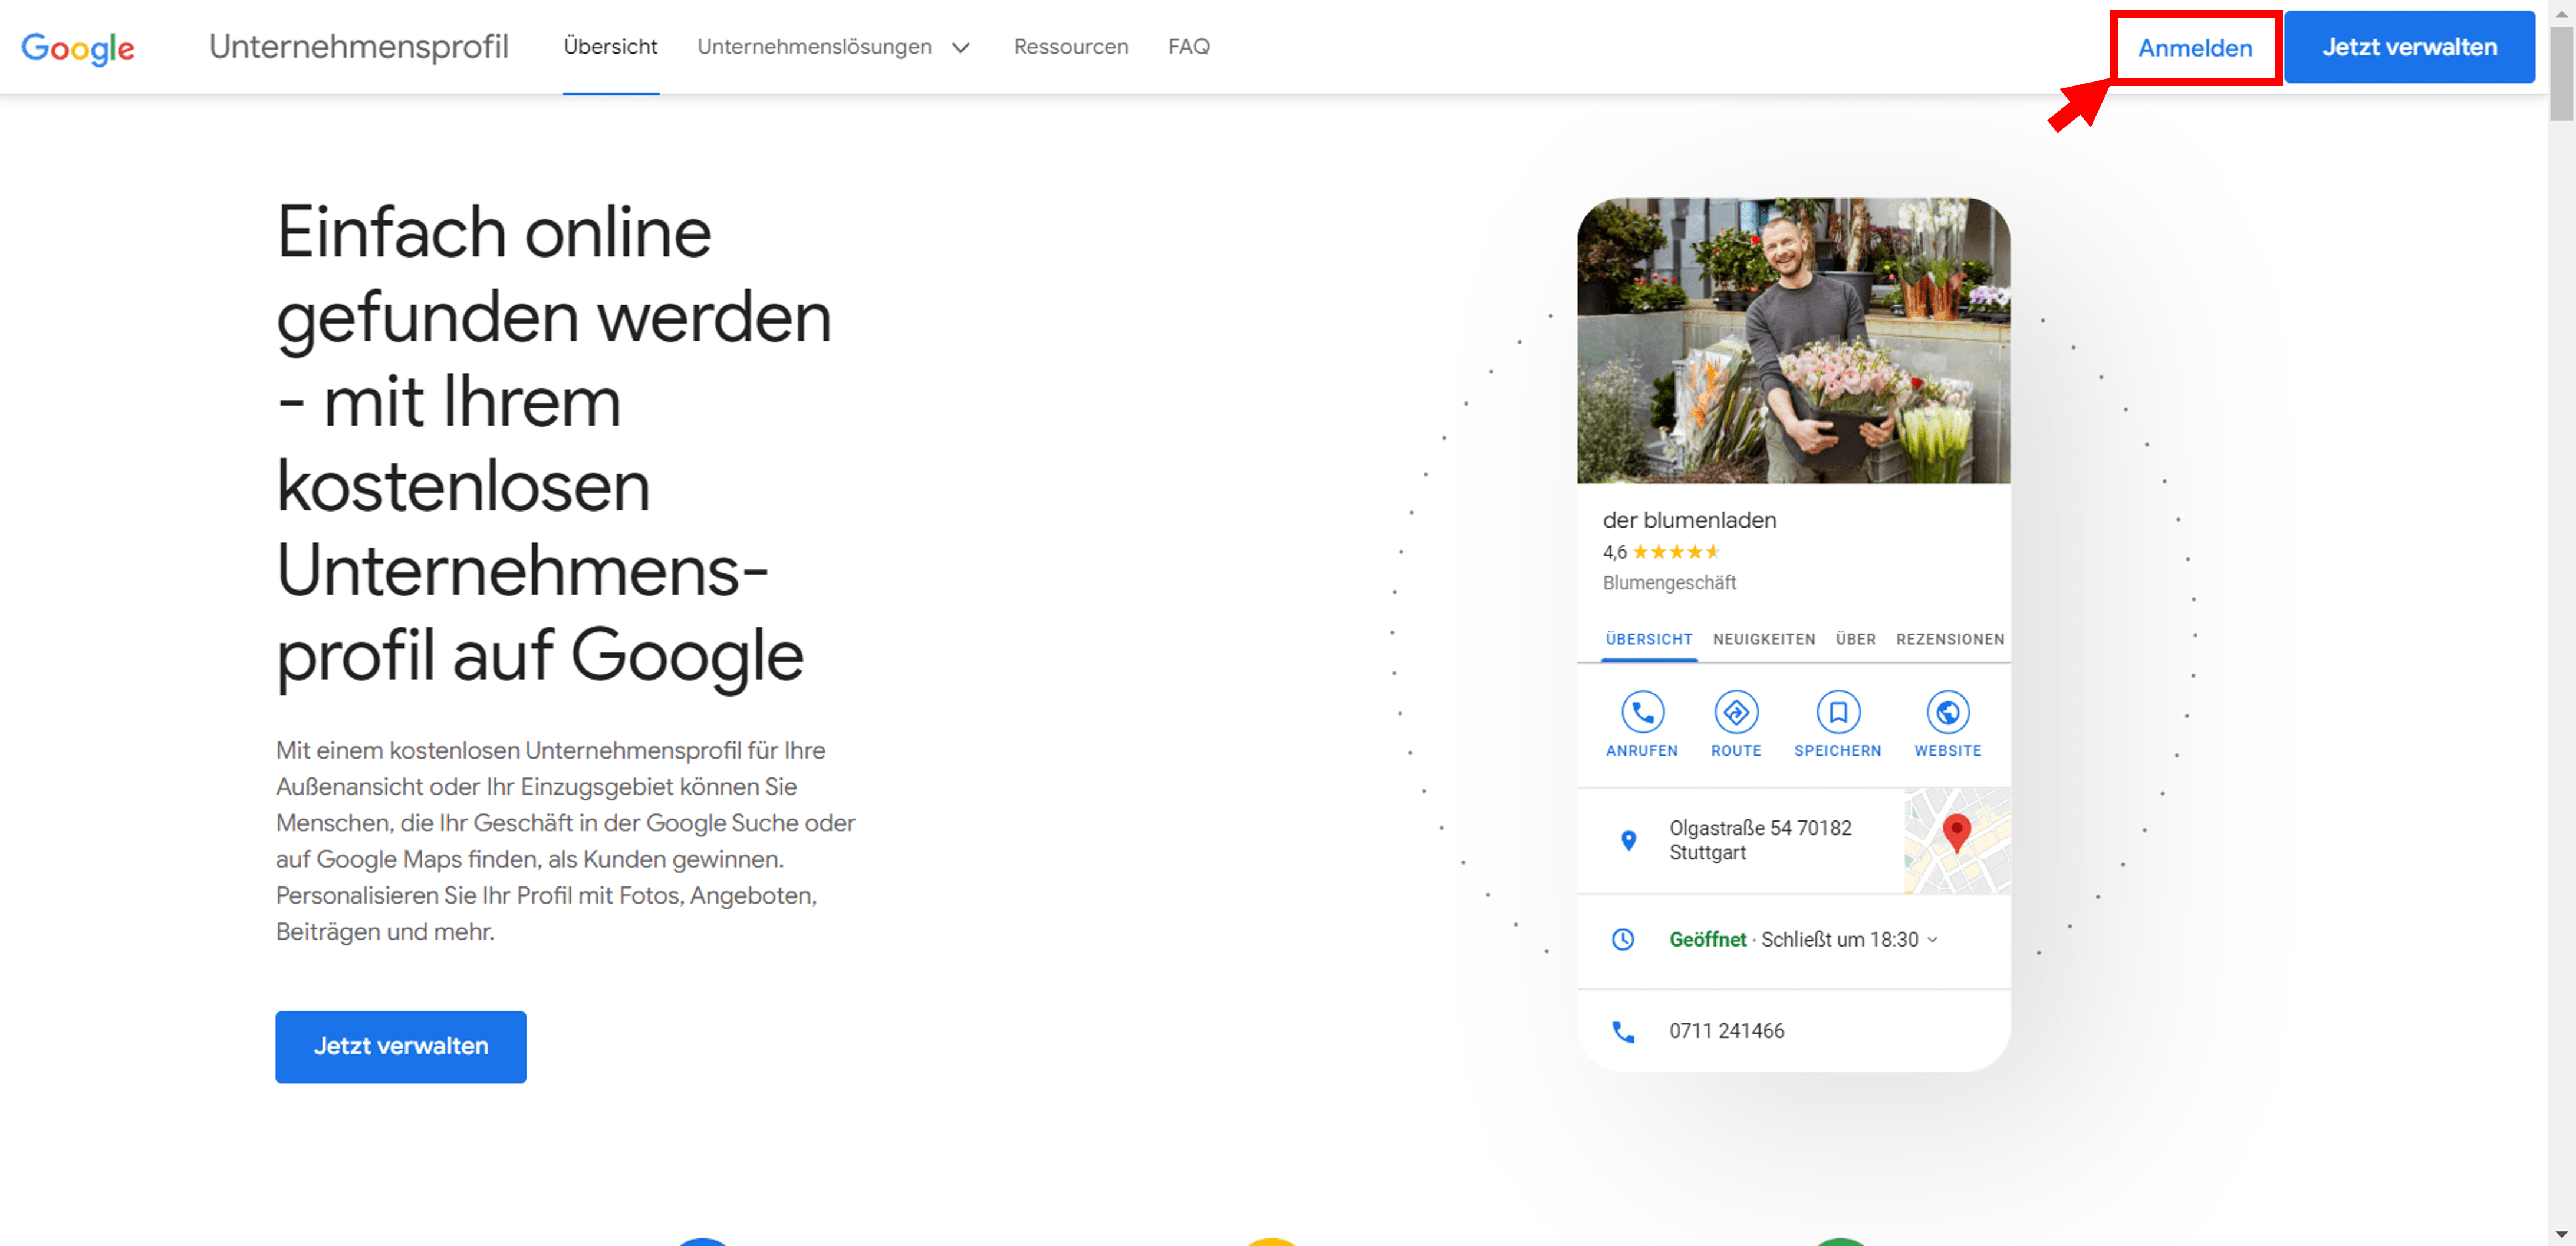Click the der blumenladen business name
Image resolution: width=2576 pixels, height=1246 pixels.
click(1689, 520)
